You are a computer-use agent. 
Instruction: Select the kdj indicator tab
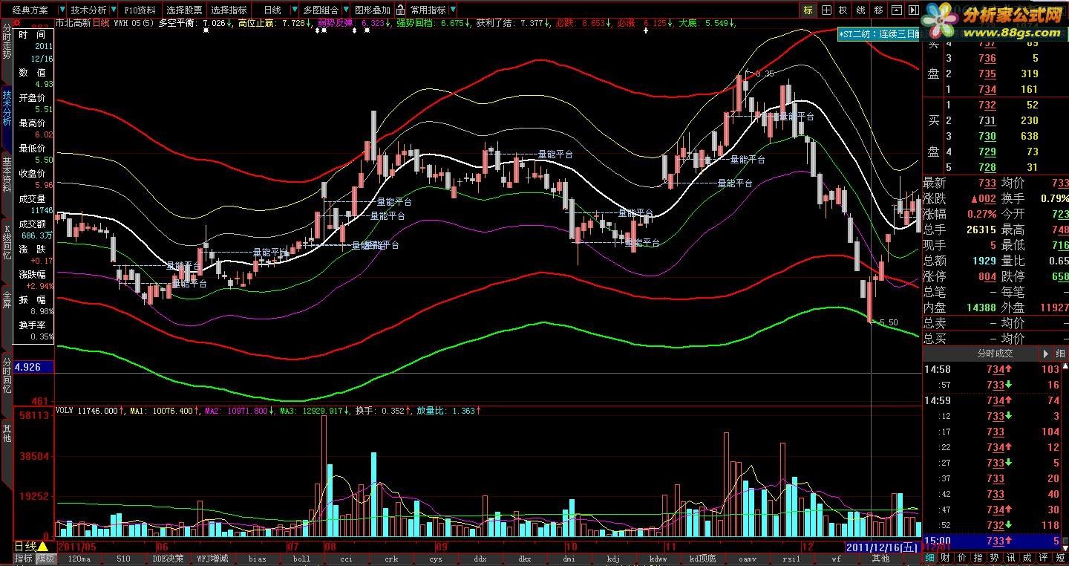point(614,559)
